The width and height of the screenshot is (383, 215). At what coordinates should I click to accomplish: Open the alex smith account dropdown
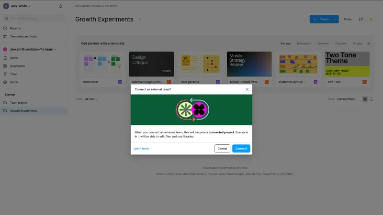[21, 6]
